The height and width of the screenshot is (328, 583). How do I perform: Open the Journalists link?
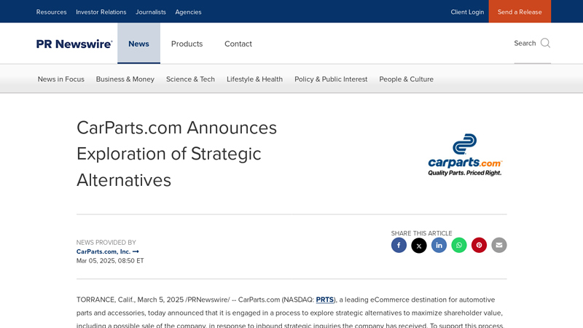(151, 12)
